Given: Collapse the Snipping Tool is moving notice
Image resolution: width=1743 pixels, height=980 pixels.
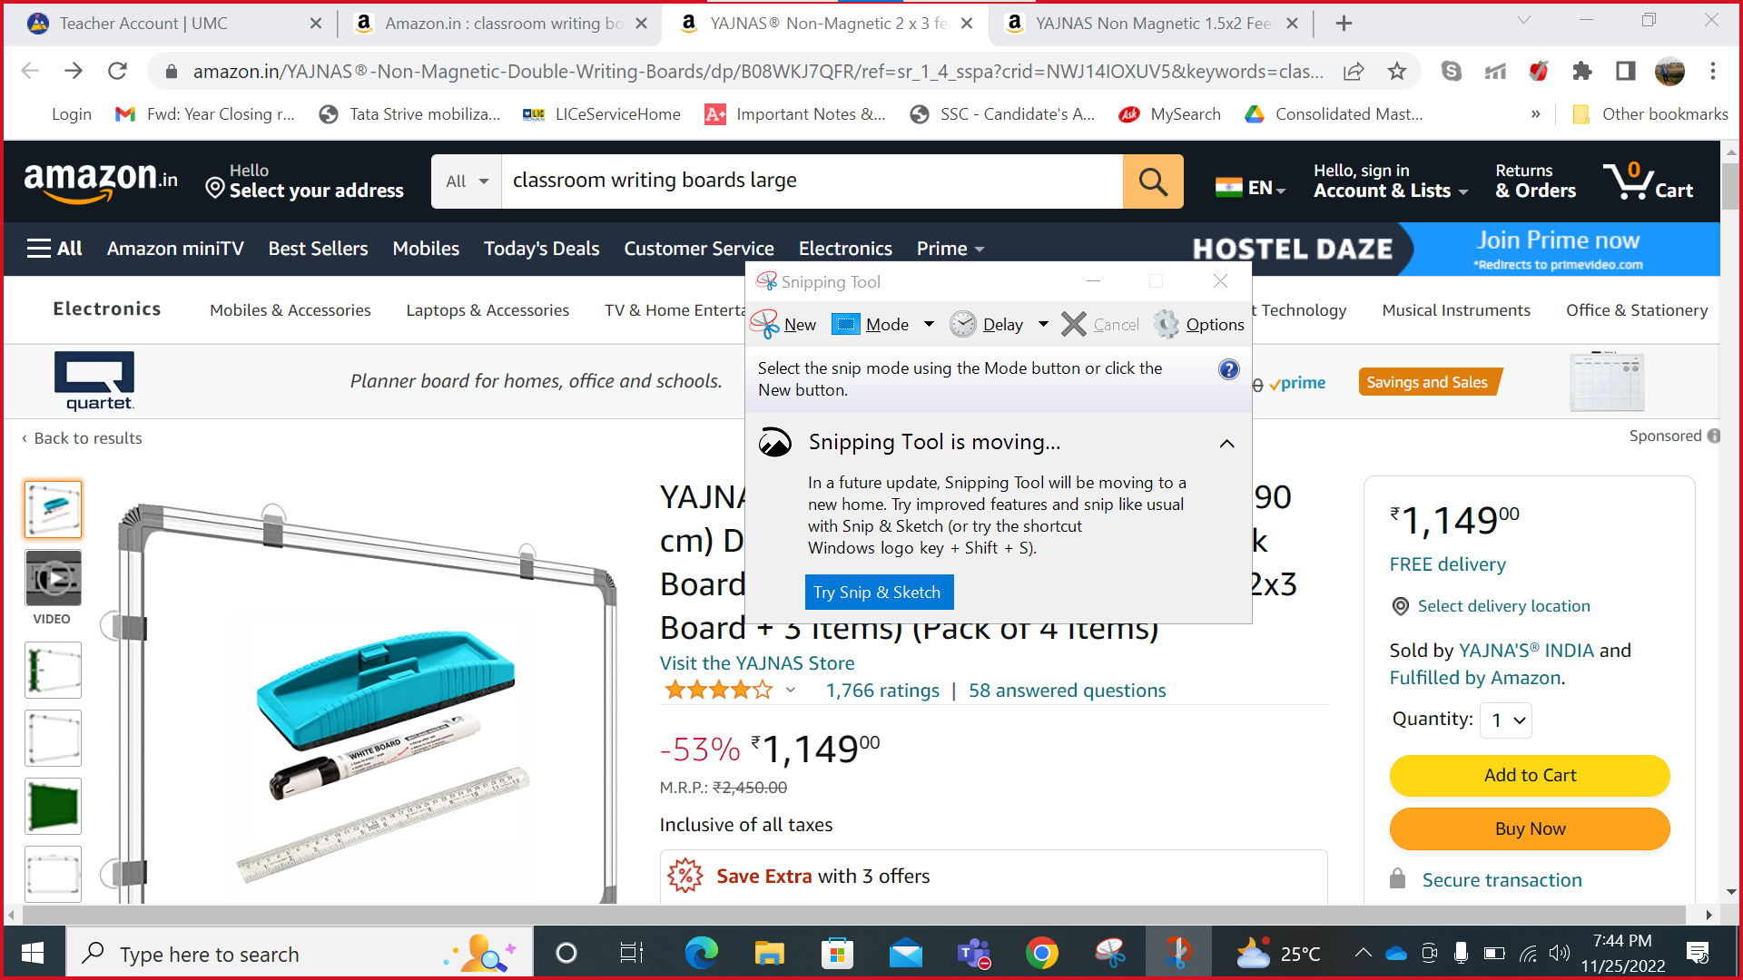Looking at the screenshot, I should [1226, 444].
